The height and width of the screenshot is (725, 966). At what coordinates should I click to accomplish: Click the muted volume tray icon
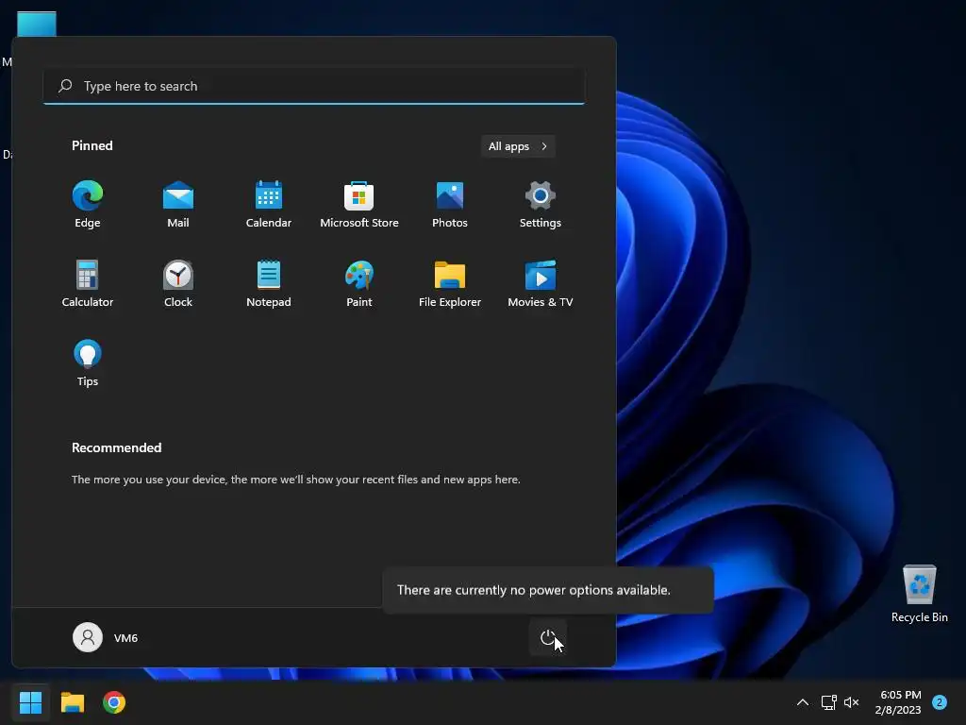click(852, 702)
